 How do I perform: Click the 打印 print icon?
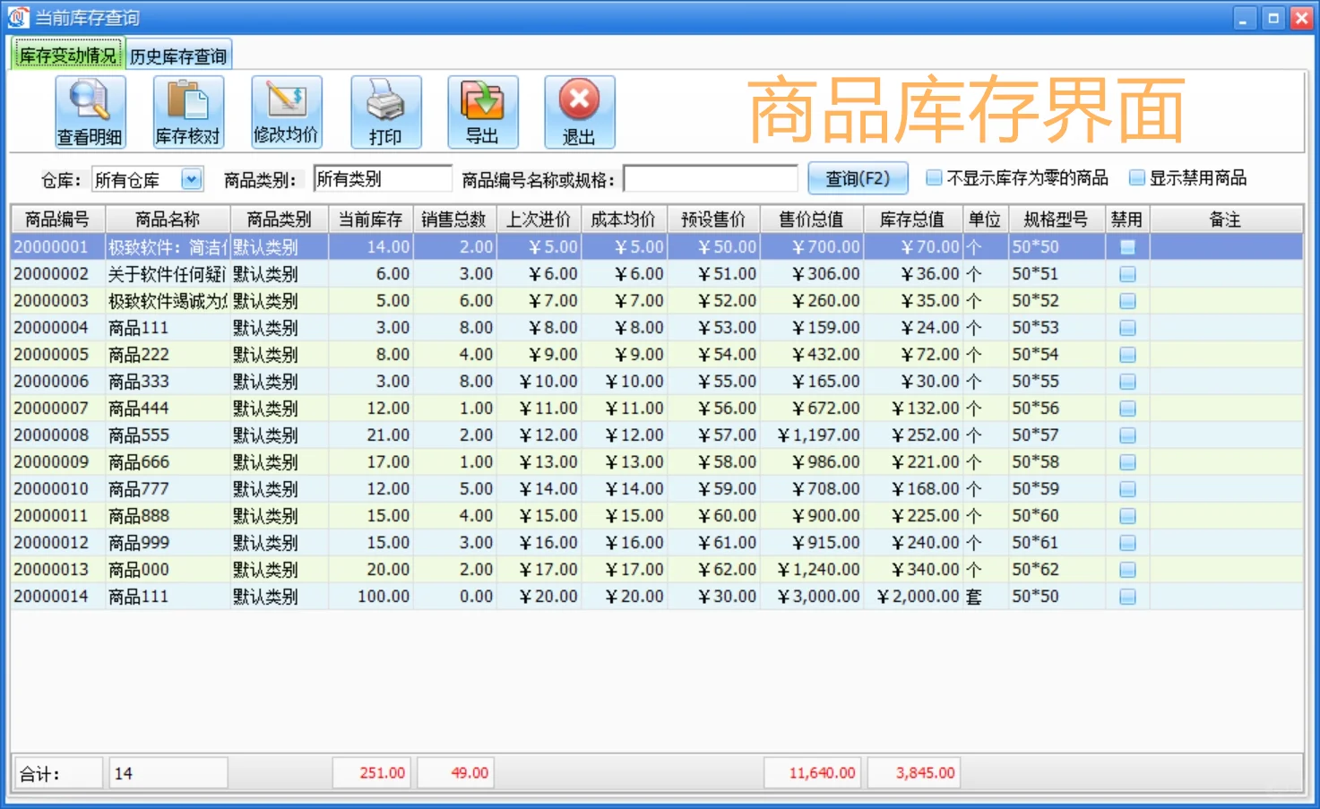385,111
